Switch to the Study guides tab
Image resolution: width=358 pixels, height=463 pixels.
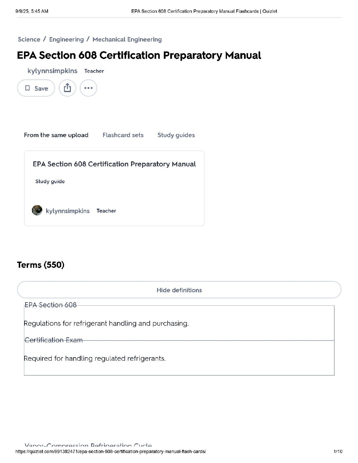pyautogui.click(x=176, y=135)
